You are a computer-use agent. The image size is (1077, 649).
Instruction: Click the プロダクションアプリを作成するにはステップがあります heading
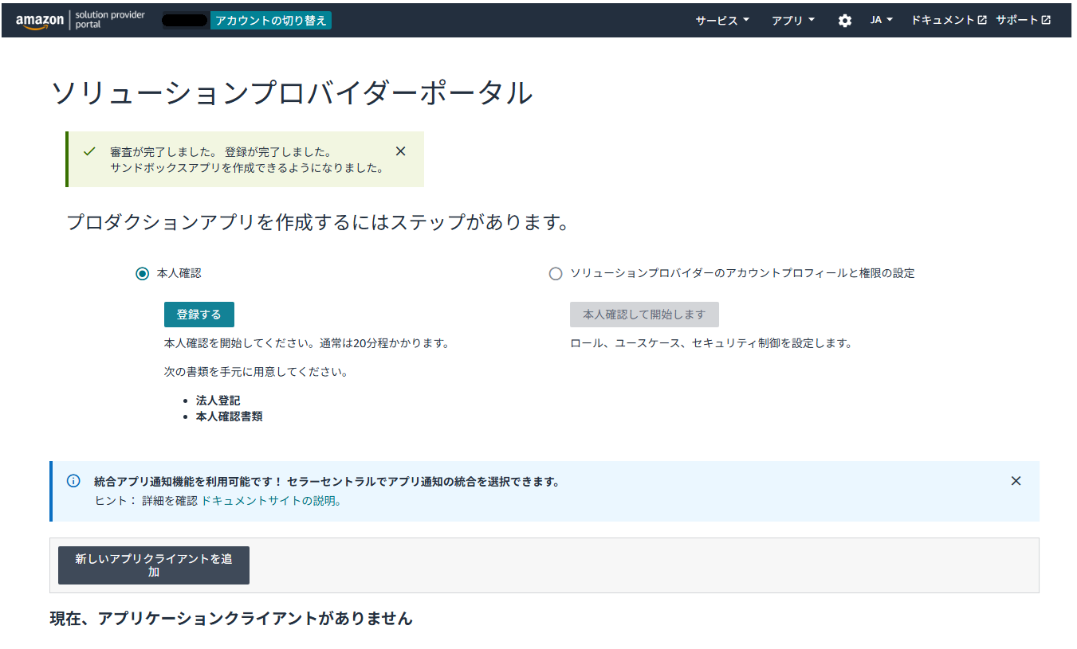318,222
